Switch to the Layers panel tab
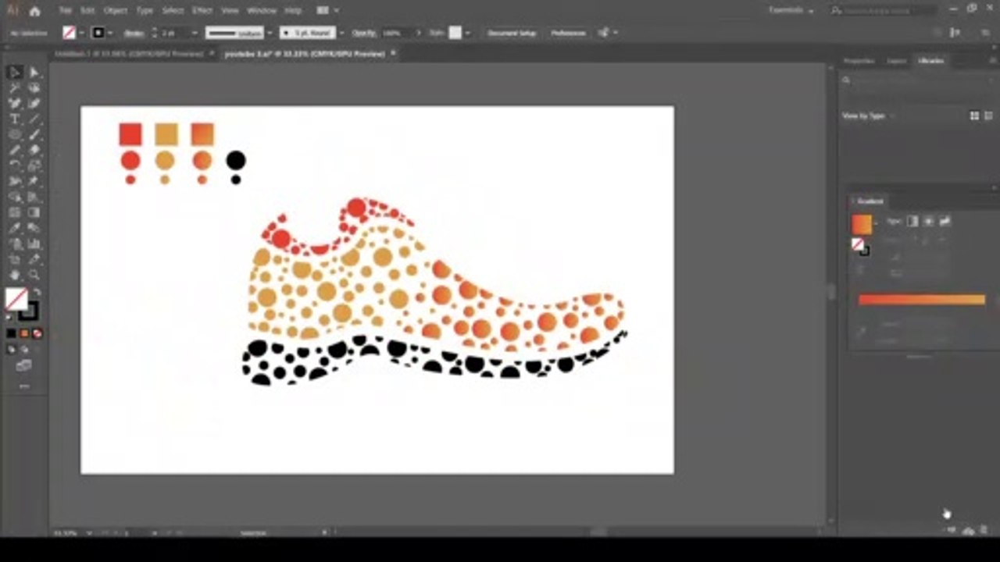 pos(897,61)
